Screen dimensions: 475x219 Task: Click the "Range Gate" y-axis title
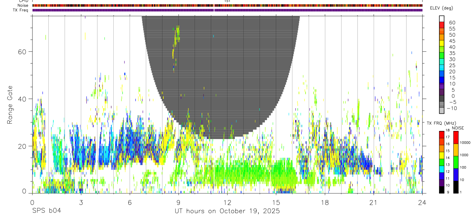(x=10, y=105)
